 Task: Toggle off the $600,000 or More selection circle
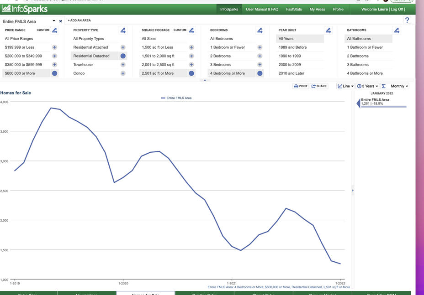[x=54, y=73]
